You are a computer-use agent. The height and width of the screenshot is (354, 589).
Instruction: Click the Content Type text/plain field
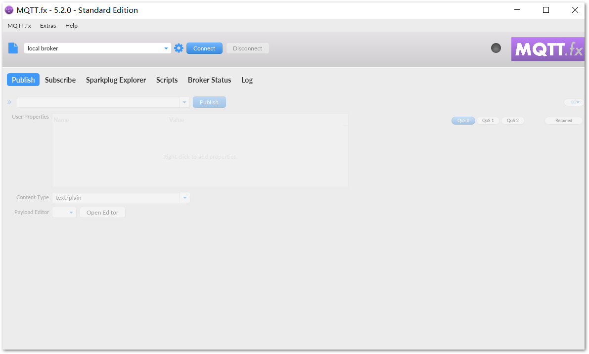[x=116, y=198]
